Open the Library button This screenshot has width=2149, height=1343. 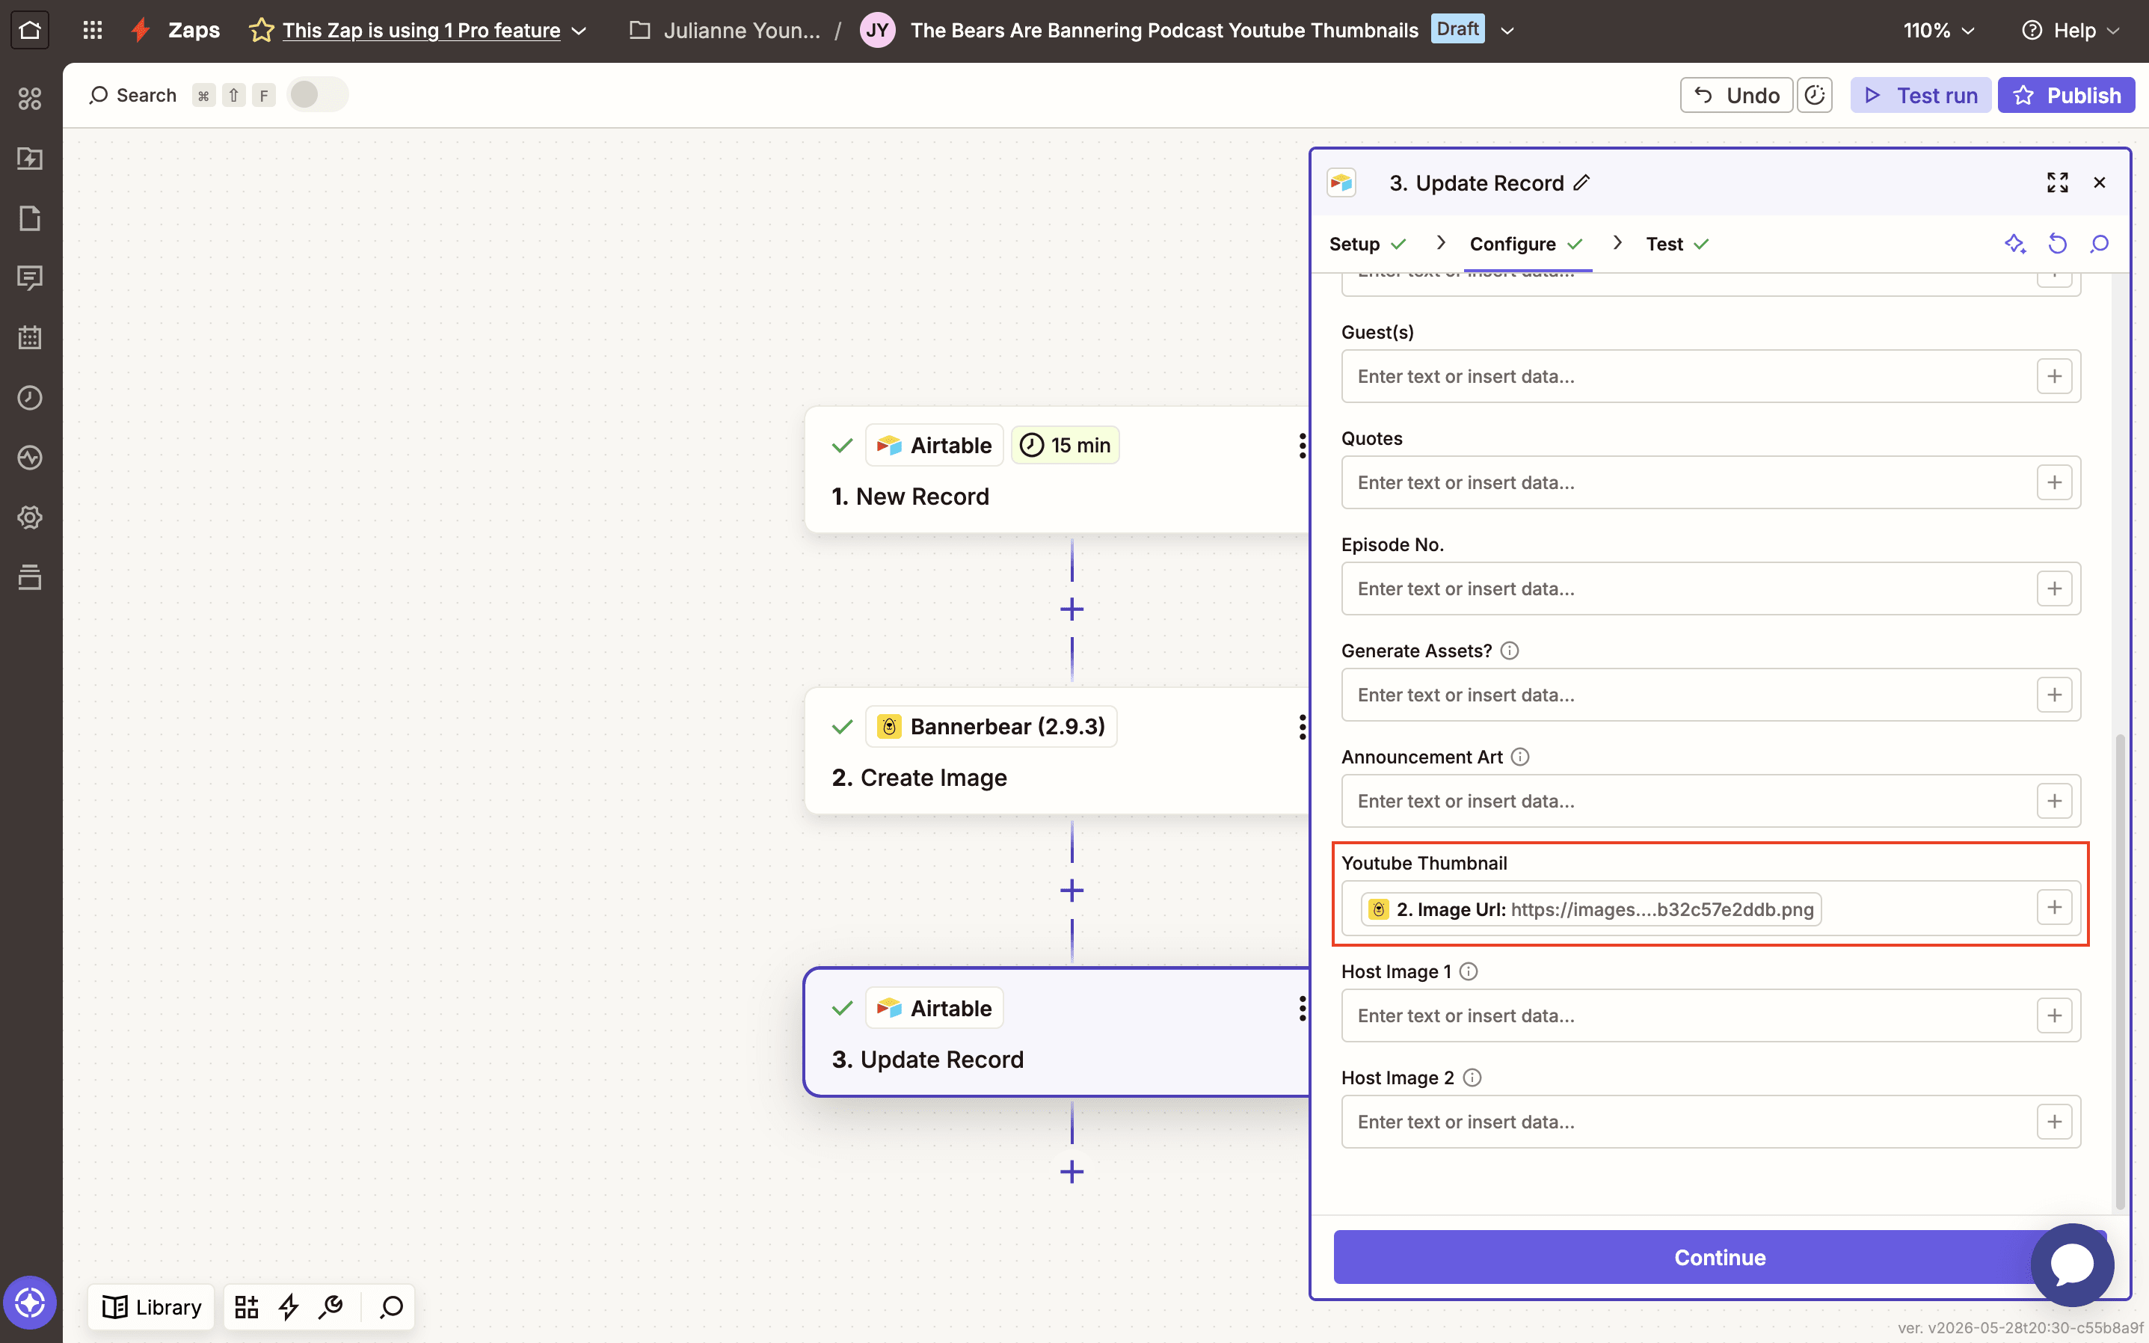pyautogui.click(x=152, y=1306)
